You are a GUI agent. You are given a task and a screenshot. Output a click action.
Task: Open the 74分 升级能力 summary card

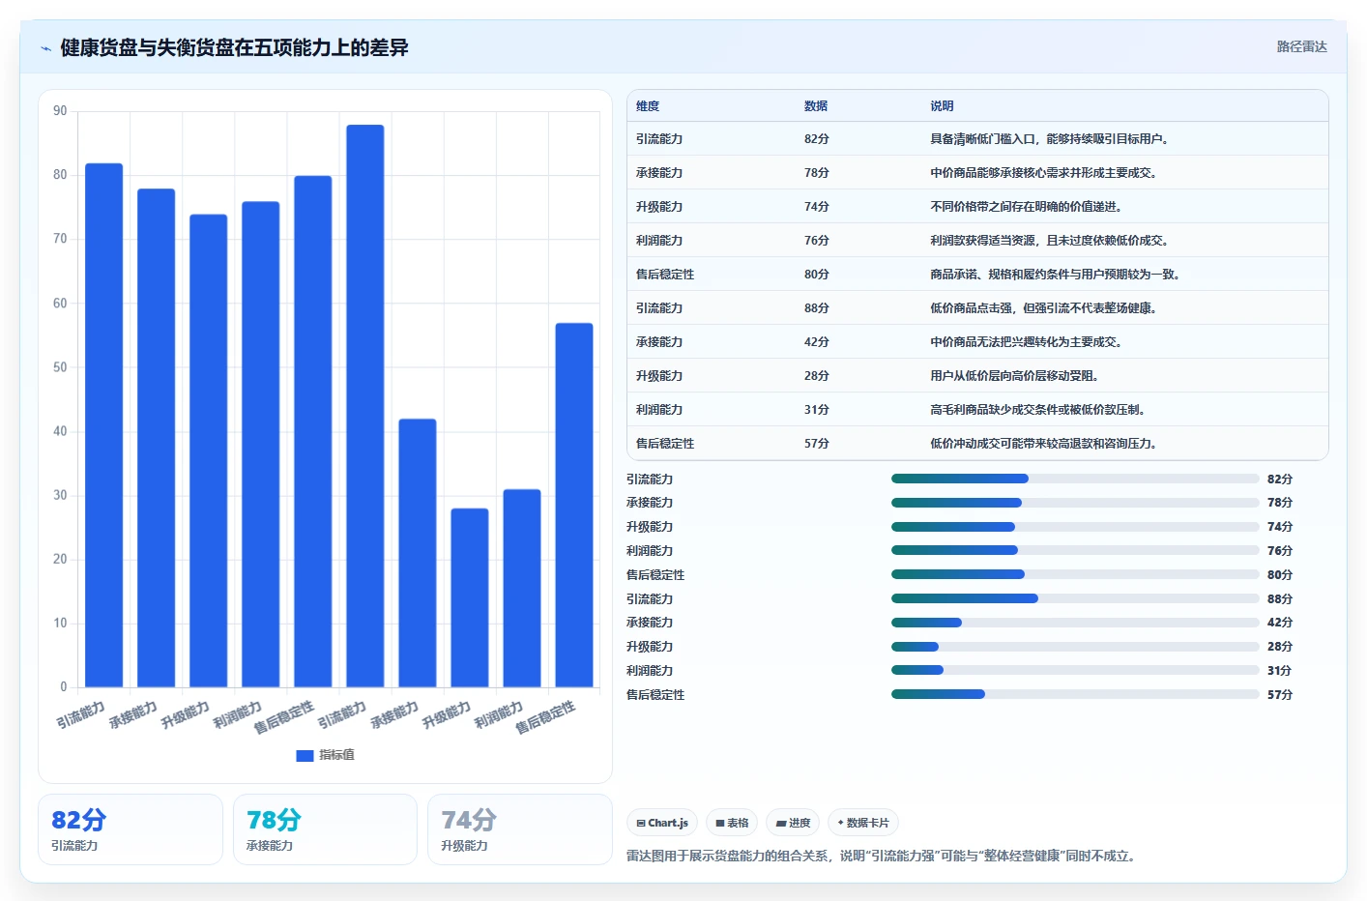520,829
